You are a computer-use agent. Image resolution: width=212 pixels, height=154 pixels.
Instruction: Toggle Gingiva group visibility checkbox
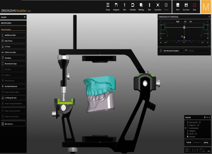tap(188, 125)
